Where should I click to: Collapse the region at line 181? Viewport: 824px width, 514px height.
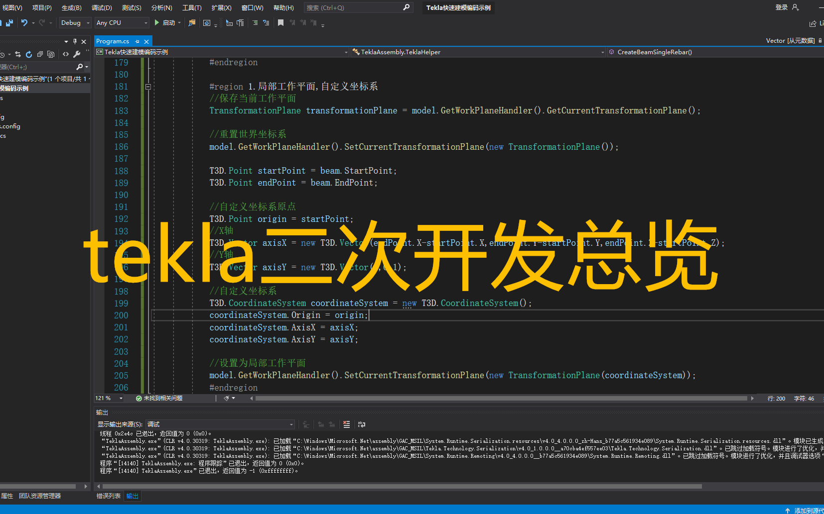pyautogui.click(x=148, y=87)
